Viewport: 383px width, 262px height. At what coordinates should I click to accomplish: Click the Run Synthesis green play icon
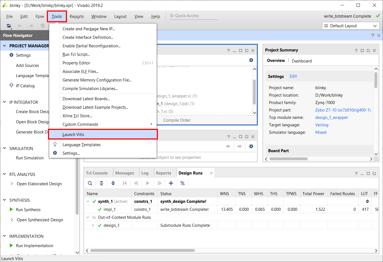11,209
